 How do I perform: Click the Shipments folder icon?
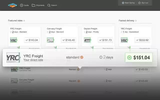[x=33, y=5]
